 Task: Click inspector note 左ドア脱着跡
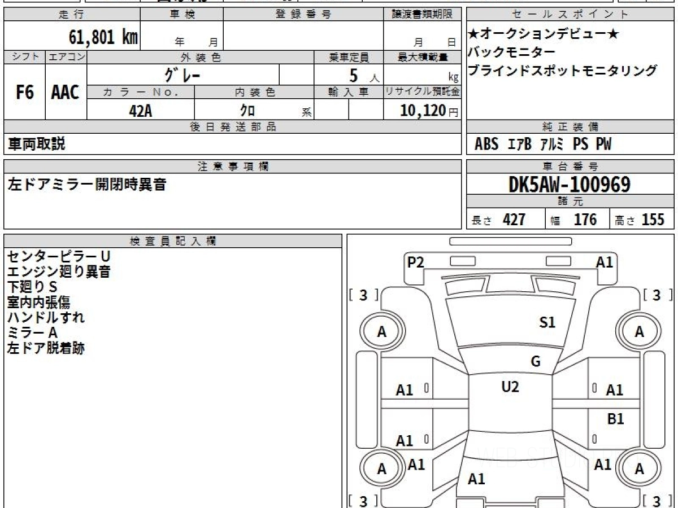46,348
